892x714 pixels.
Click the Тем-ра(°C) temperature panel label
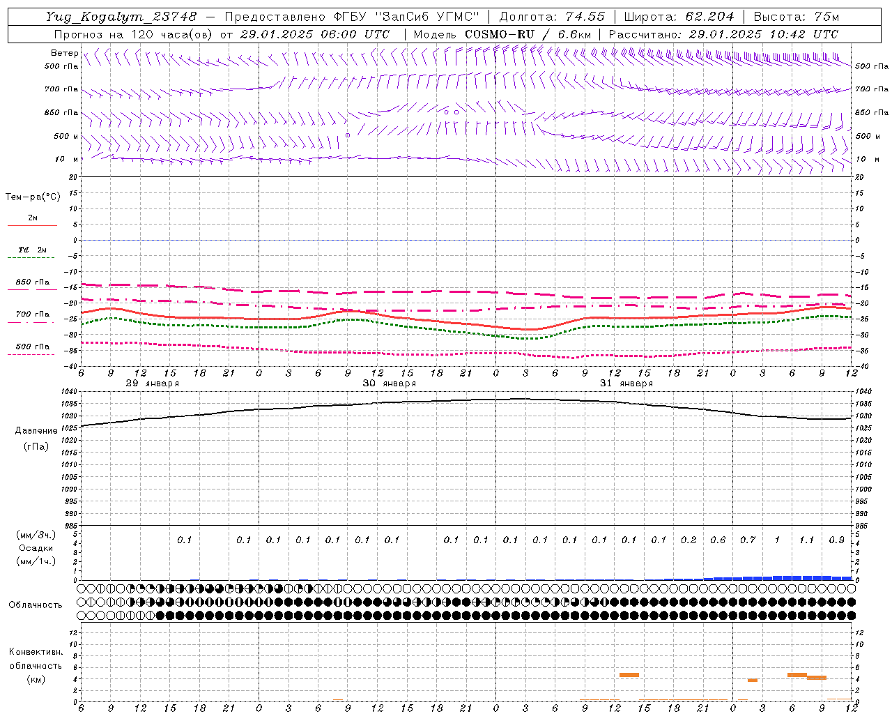click(33, 197)
